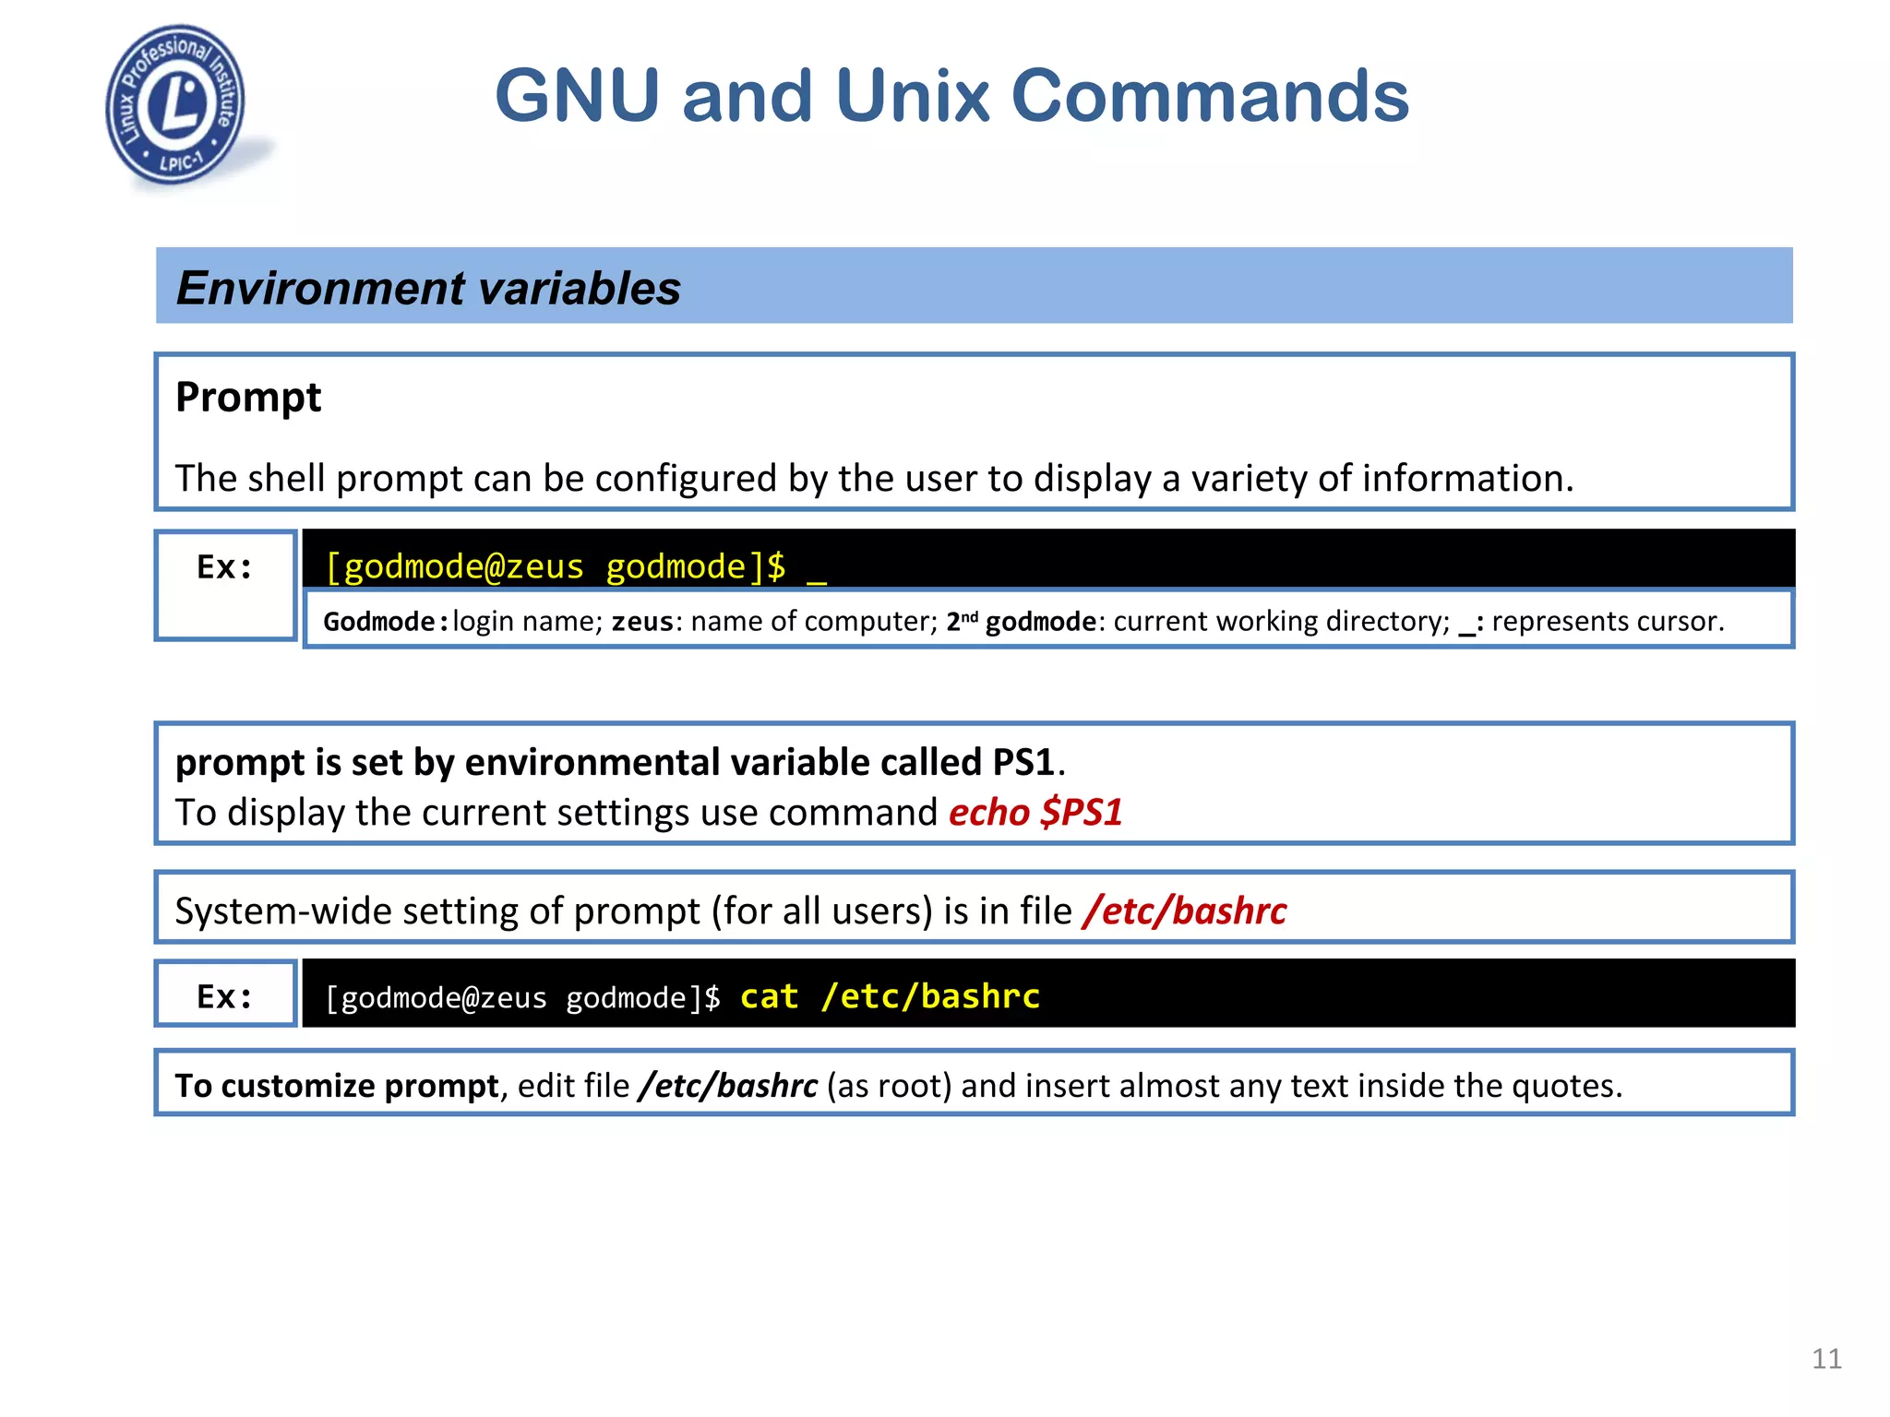The image size is (1890, 1417).
Task: Click the second Ex: label box
Action: pos(225,995)
